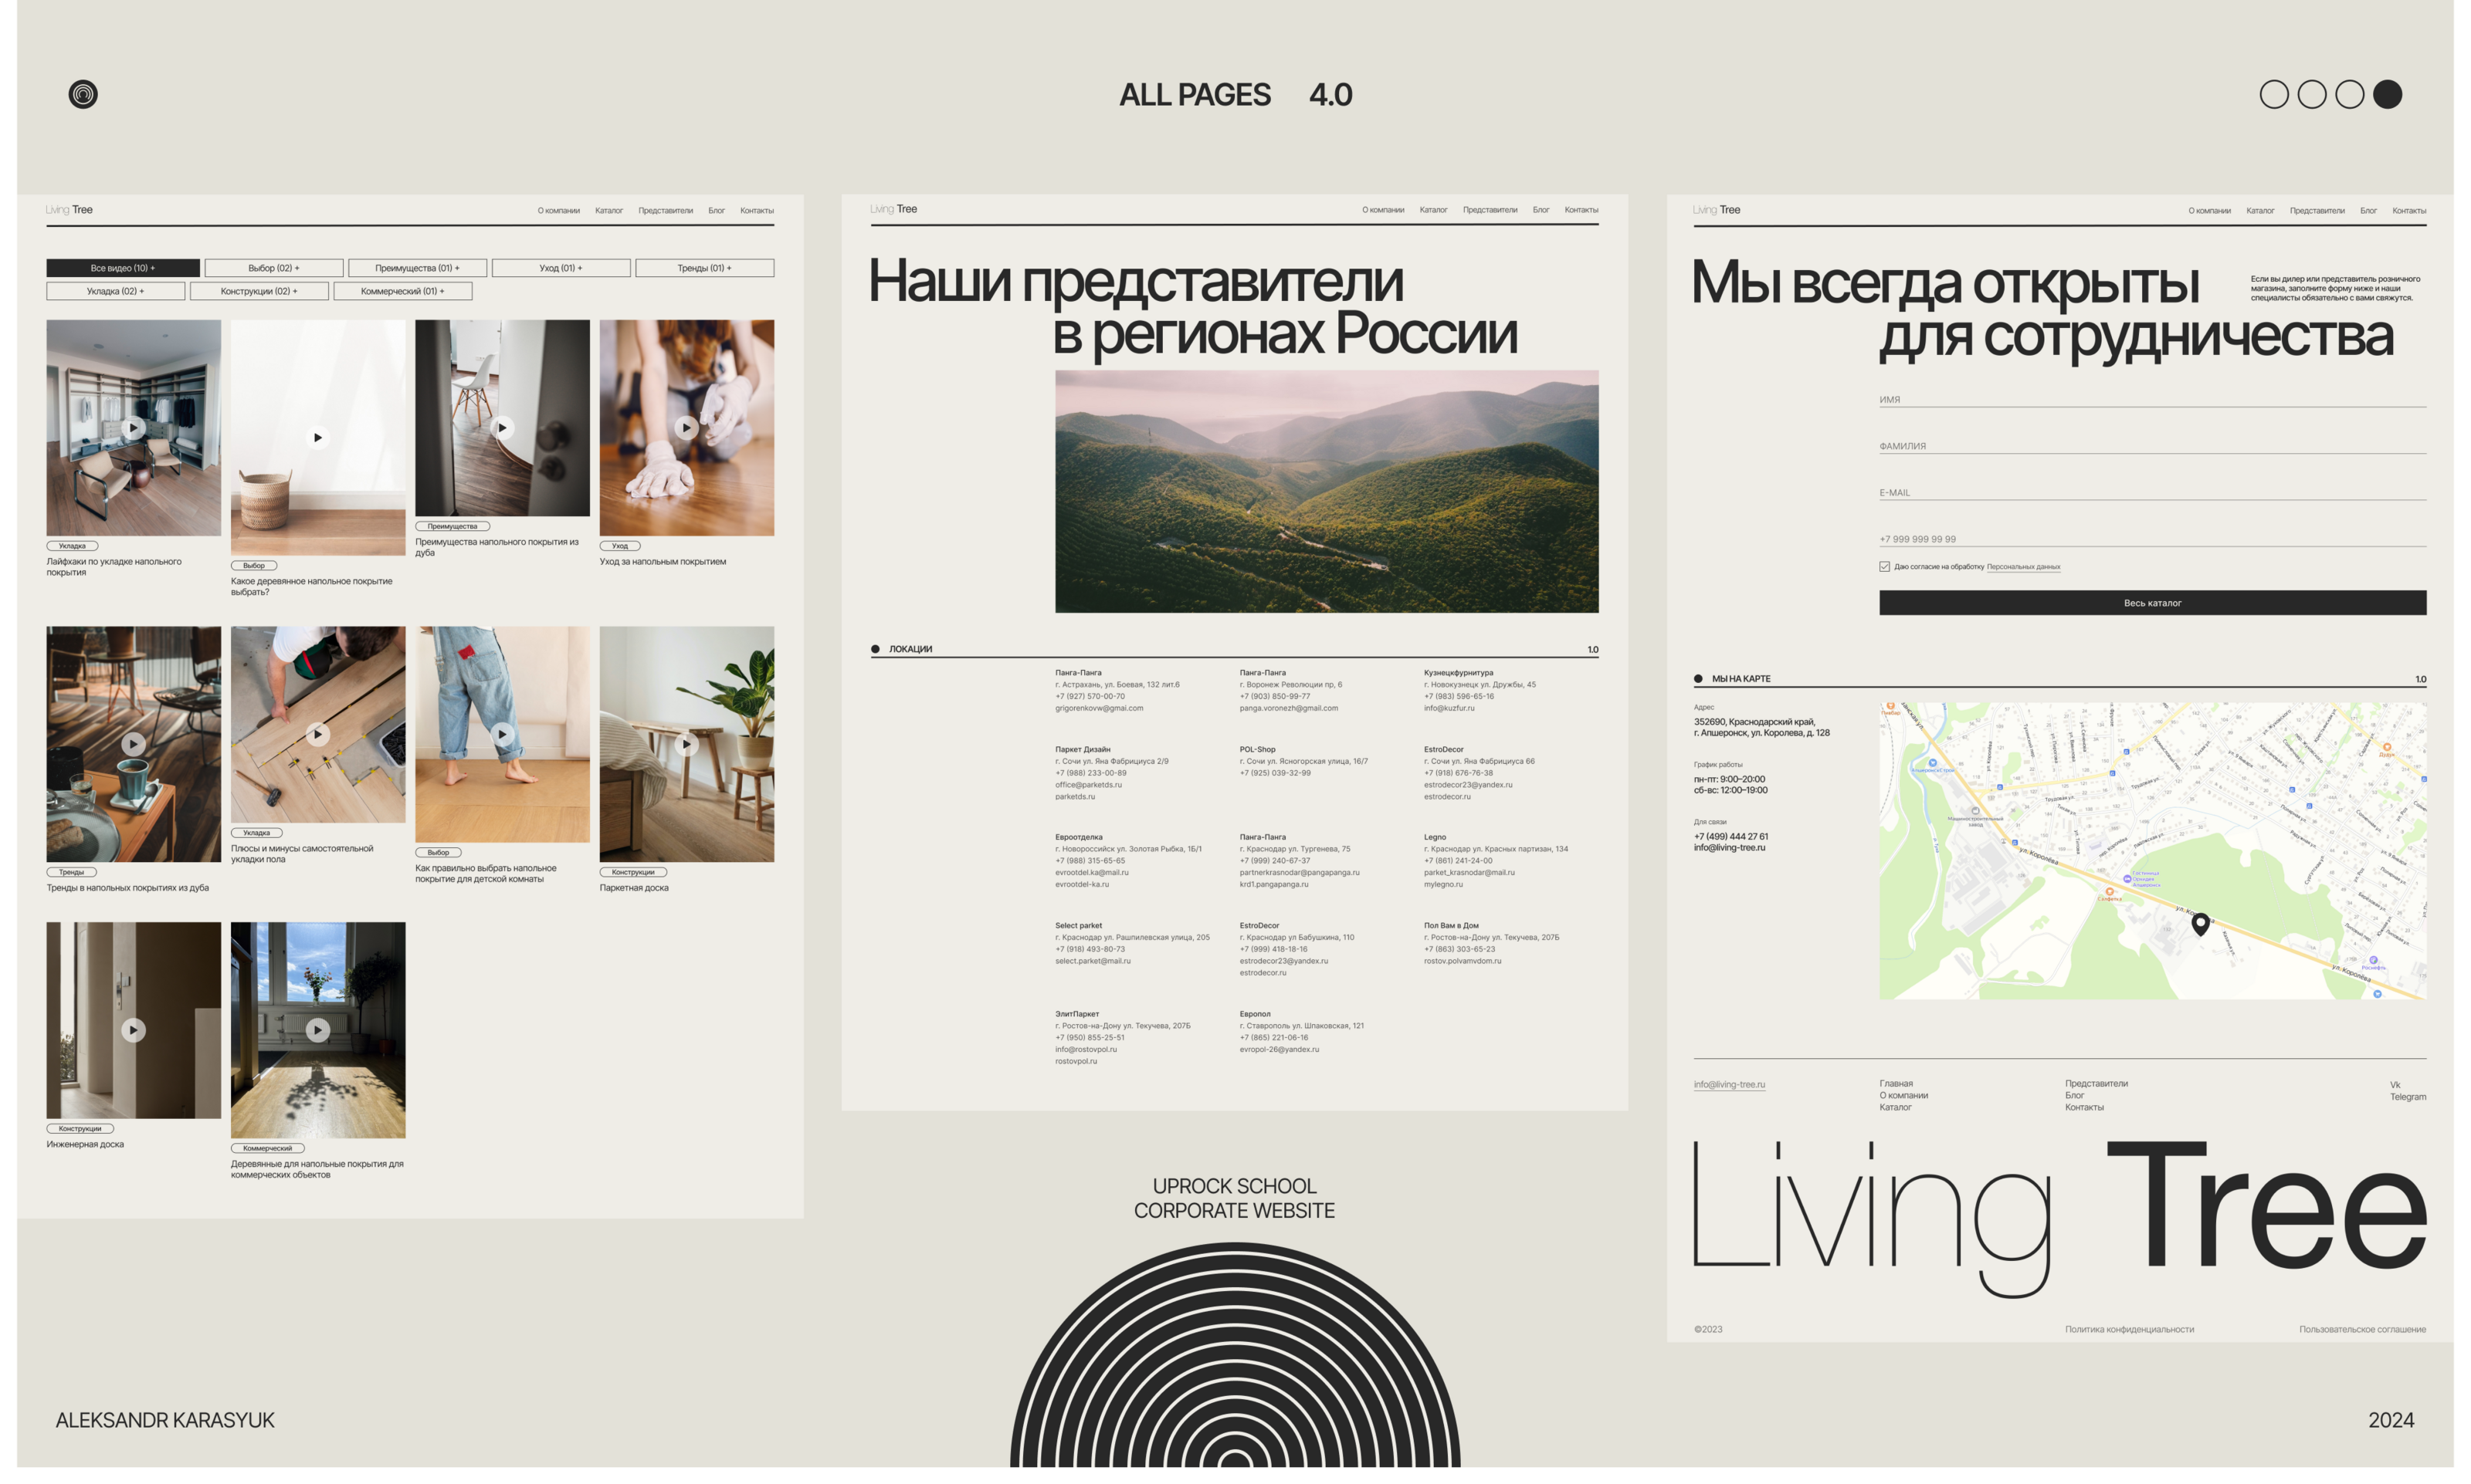Select the filled fourth page indicator circle
Image resolution: width=2471 pixels, height=1484 pixels.
click(2387, 94)
